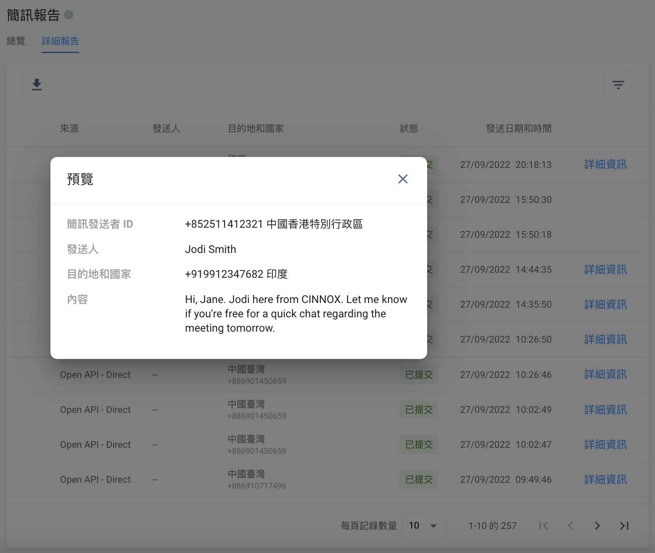
Task: Click phone number +886910717496
Action: pos(257,486)
